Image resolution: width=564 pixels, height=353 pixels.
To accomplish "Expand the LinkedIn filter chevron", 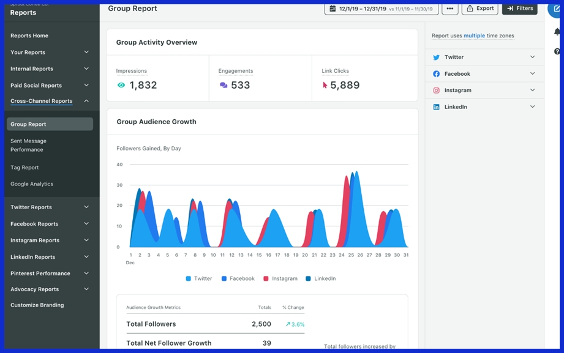I will (x=533, y=106).
